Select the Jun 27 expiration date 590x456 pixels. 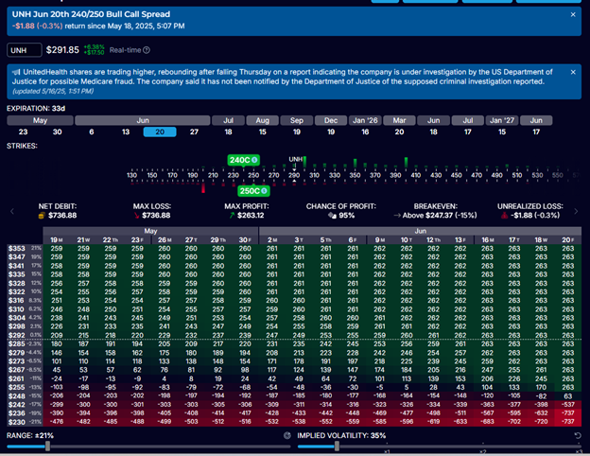[194, 132]
